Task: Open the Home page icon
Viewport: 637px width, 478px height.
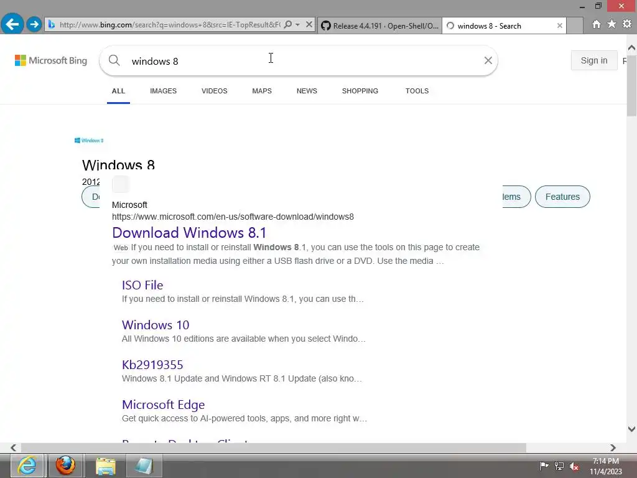Action: [596, 24]
